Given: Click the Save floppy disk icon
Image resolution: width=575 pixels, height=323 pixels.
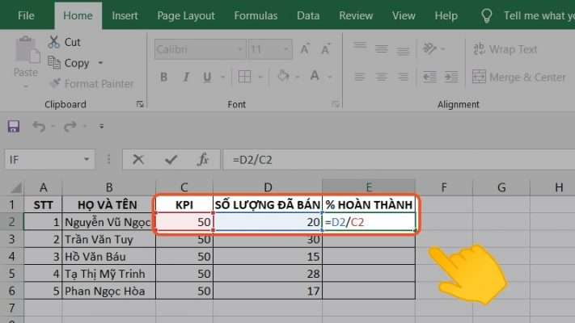Looking at the screenshot, I should 13,127.
